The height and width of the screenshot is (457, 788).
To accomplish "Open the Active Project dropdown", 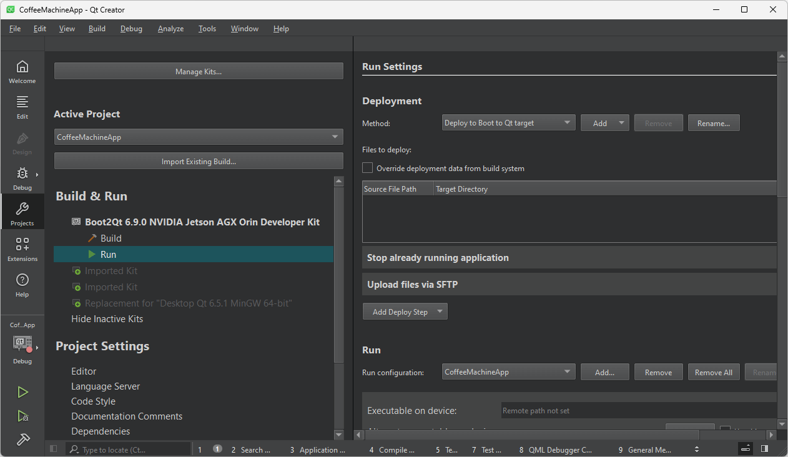I will point(199,137).
